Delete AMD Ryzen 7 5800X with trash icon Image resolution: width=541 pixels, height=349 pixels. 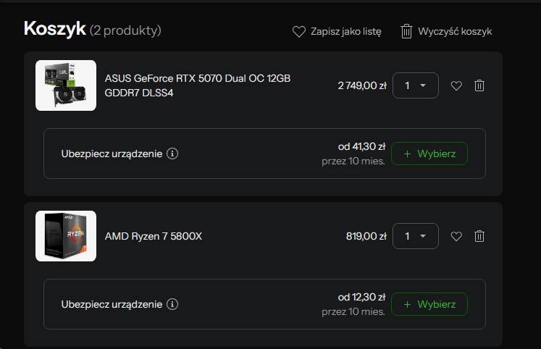point(479,236)
